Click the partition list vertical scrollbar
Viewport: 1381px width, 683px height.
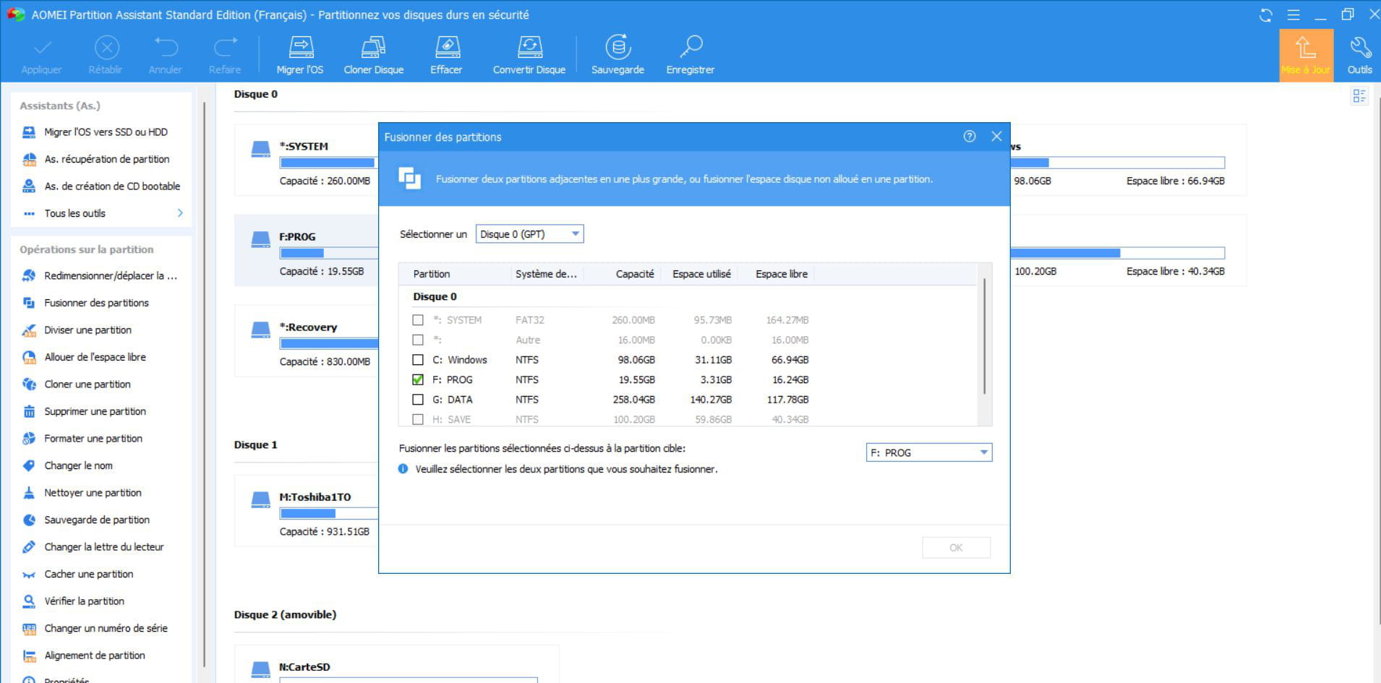[x=984, y=336]
